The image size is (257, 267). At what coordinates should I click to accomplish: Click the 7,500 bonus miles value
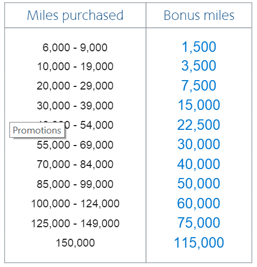[199, 85]
